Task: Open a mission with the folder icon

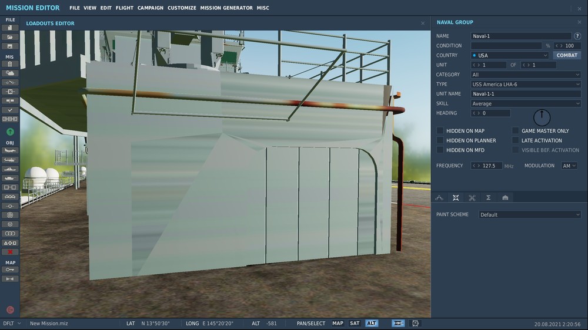Action: coord(10,37)
